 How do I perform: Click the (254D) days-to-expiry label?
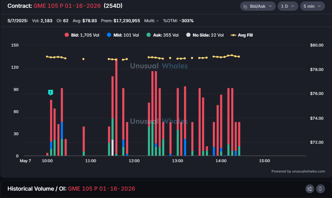click(113, 6)
